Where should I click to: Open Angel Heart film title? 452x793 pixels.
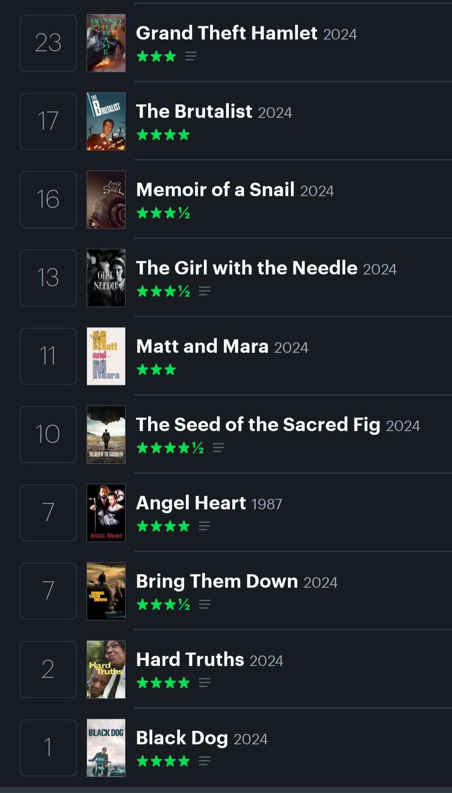tap(191, 503)
